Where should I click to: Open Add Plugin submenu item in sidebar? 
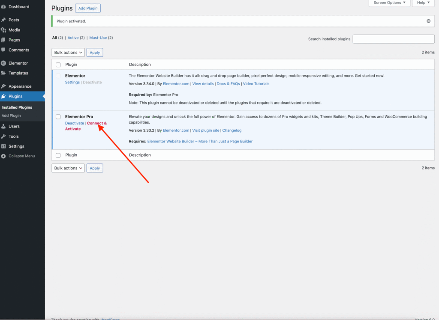click(11, 116)
